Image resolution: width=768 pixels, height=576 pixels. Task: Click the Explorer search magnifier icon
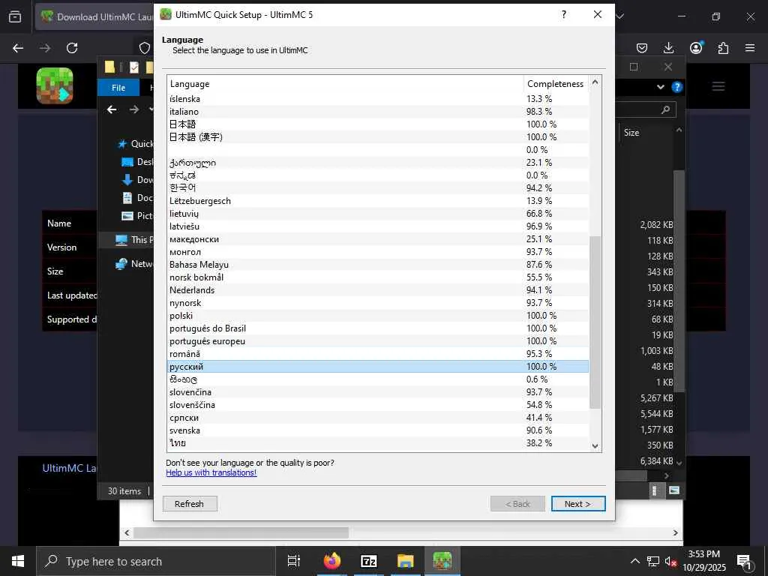666,109
